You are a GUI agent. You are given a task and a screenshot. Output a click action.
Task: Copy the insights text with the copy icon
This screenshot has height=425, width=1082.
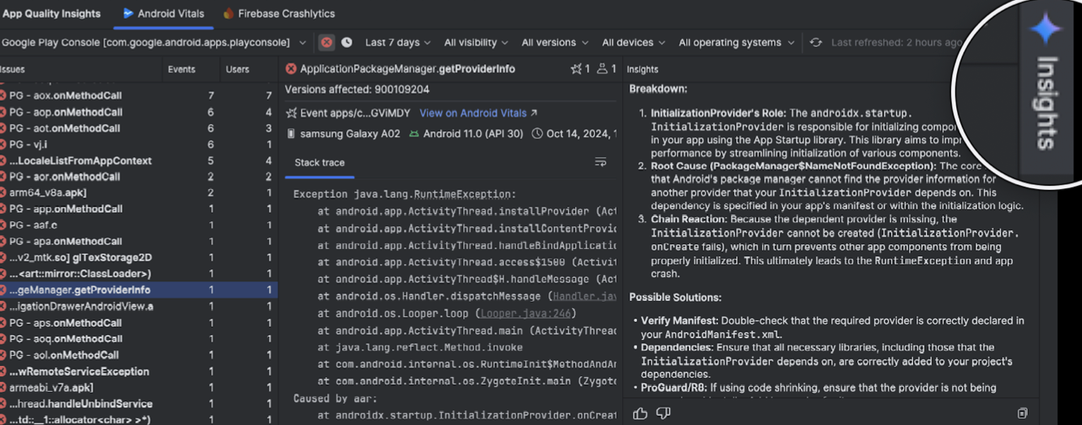click(1022, 414)
